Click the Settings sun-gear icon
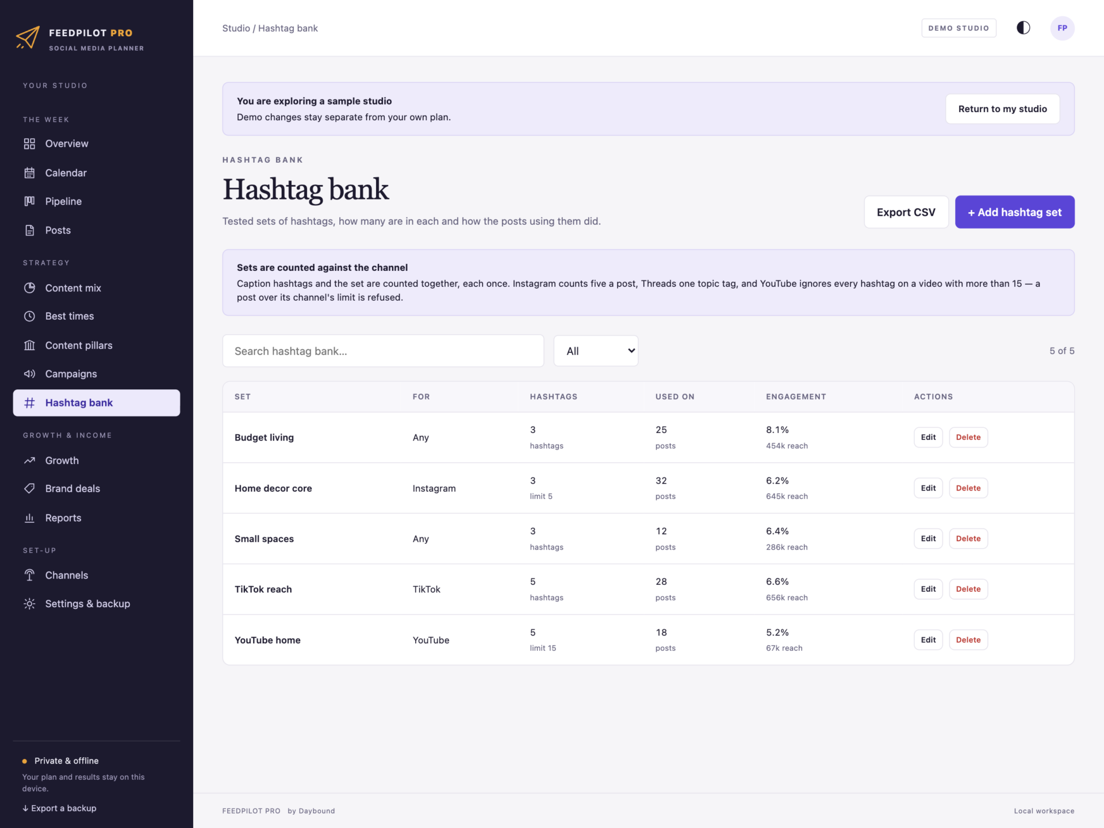The width and height of the screenshot is (1104, 828). (29, 604)
